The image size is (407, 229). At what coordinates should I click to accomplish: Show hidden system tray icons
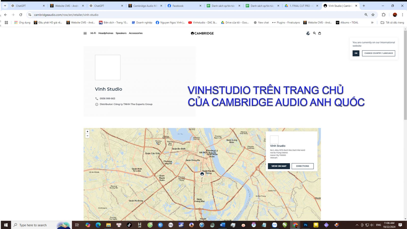[x=357, y=225]
